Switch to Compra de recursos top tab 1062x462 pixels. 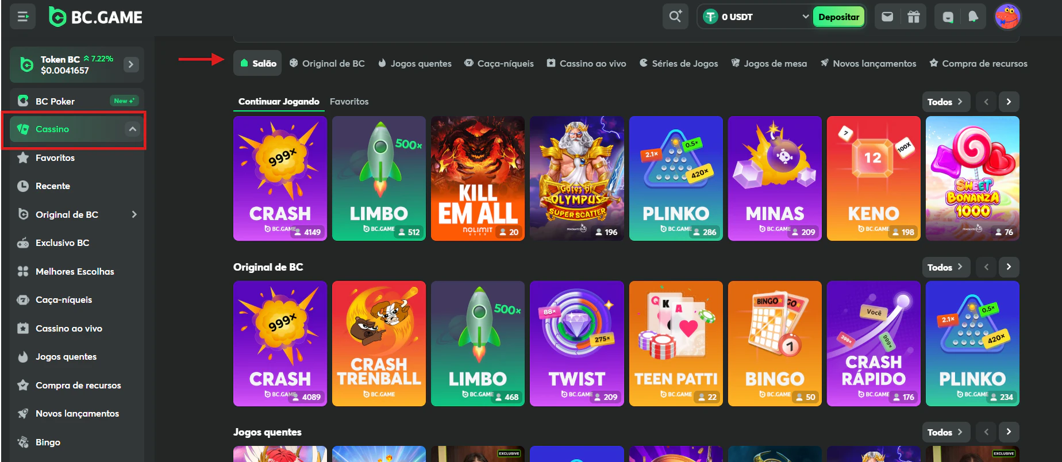coord(978,63)
